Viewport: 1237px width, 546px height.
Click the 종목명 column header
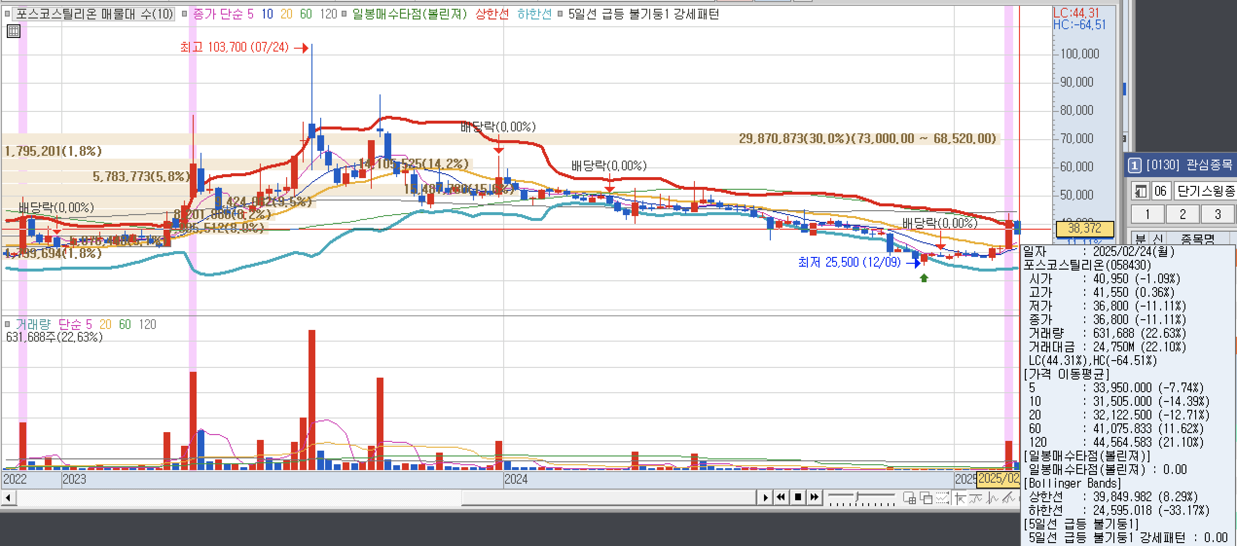[1197, 239]
